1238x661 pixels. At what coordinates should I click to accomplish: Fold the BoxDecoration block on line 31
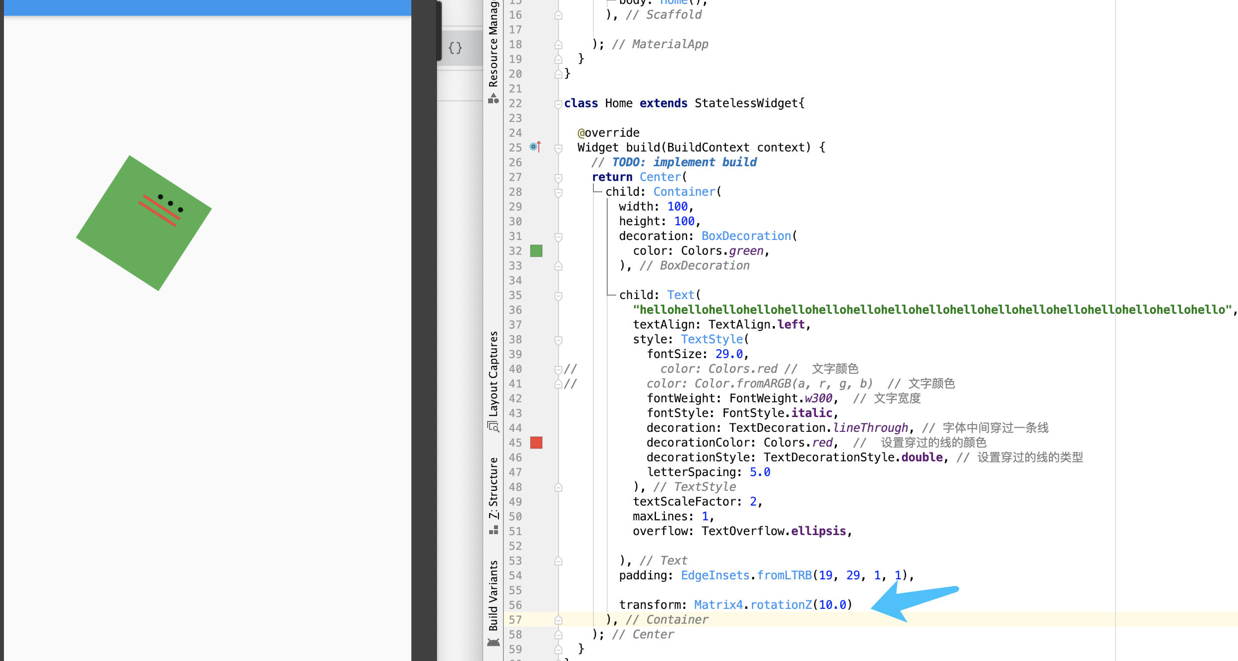click(x=558, y=237)
